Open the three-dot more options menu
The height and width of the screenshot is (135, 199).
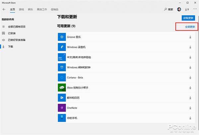click(x=195, y=10)
